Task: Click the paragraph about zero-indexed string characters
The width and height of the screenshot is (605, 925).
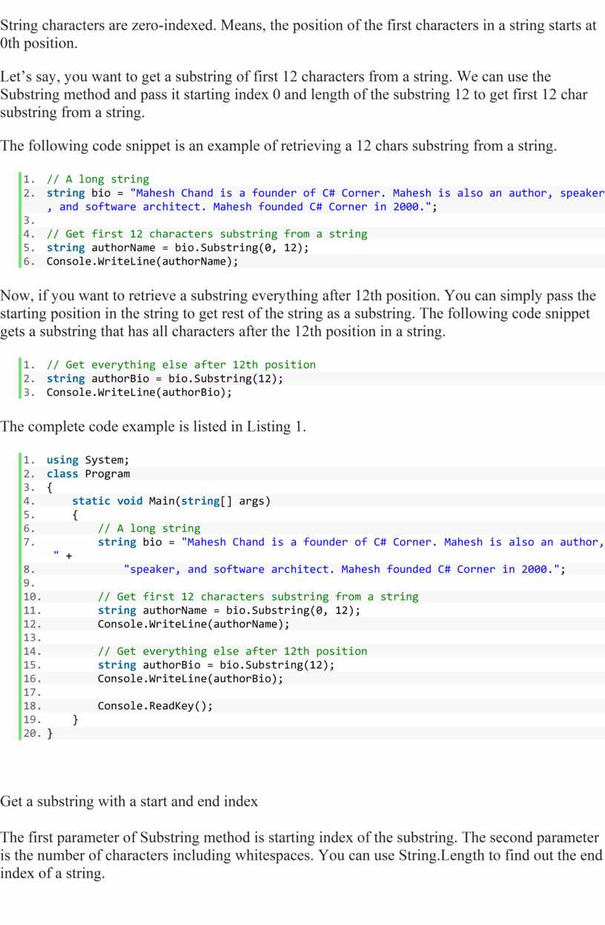Action: tap(297, 34)
